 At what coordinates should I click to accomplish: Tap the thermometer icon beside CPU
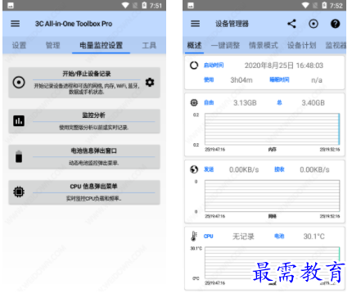pyautogui.click(x=194, y=237)
